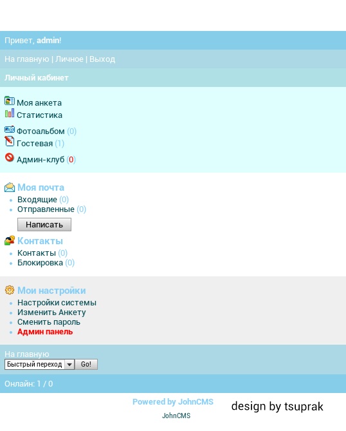This screenshot has width=346, height=431.
Task: Click На главную link in the footer
Action: (26, 354)
